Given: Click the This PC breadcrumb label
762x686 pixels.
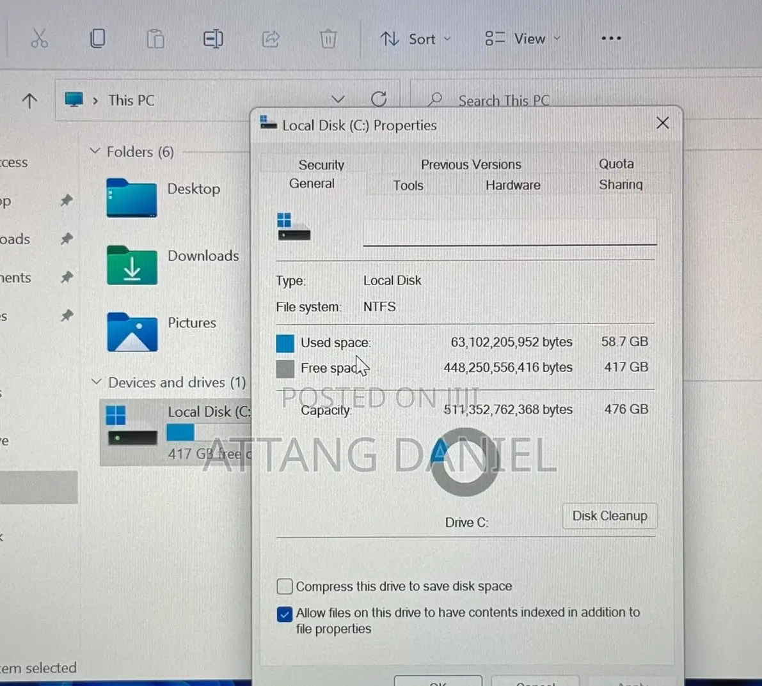Looking at the screenshot, I should (x=131, y=100).
